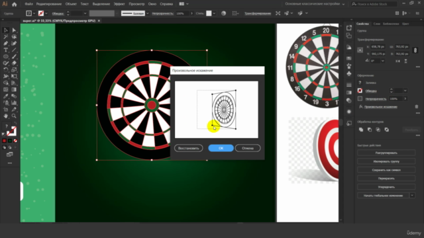The image size is (424, 238).
Task: Toggle constrain width and height proportions link
Action: 415,50
